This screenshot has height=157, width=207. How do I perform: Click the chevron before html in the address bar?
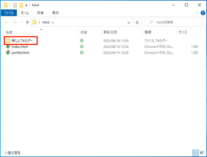(x=39, y=22)
